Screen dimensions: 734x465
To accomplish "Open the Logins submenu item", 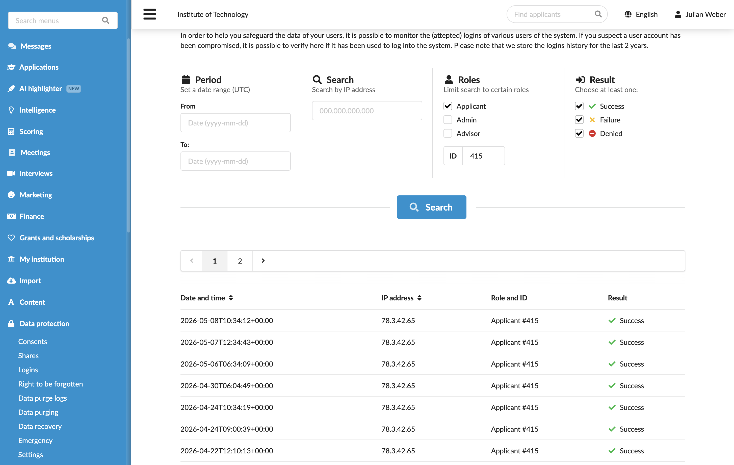I will point(28,370).
